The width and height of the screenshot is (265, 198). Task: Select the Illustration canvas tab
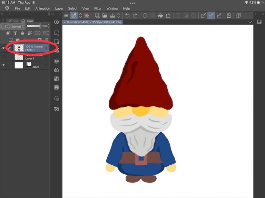[92, 22]
